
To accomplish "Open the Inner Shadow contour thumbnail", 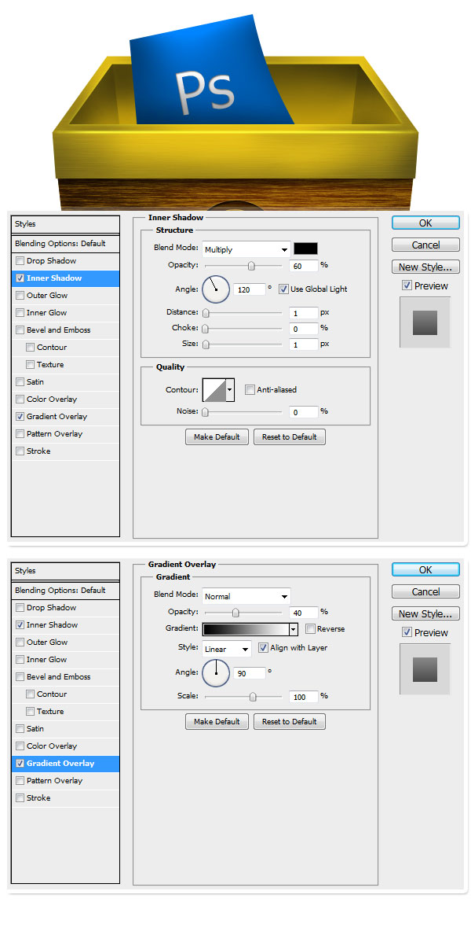I will pyautogui.click(x=214, y=390).
